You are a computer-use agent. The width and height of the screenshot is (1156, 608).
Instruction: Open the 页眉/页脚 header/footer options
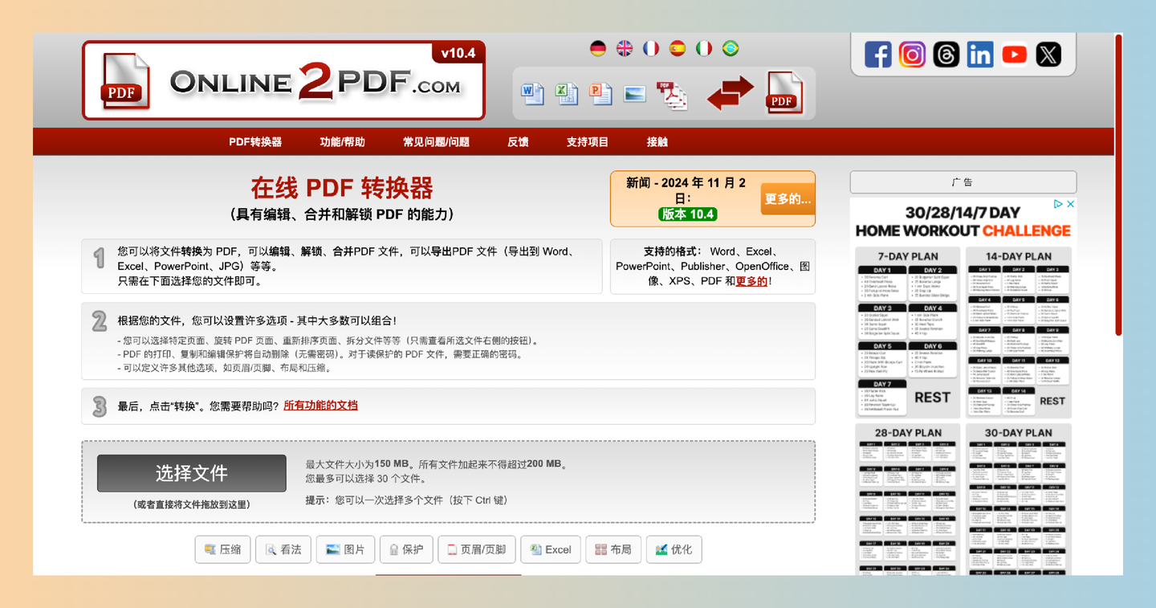click(x=476, y=549)
